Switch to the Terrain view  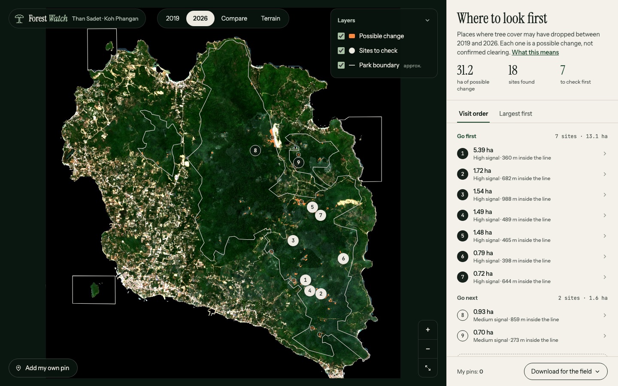tap(270, 18)
